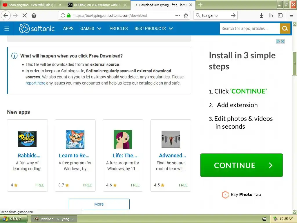Show site information icon in address bar

[63, 15]
